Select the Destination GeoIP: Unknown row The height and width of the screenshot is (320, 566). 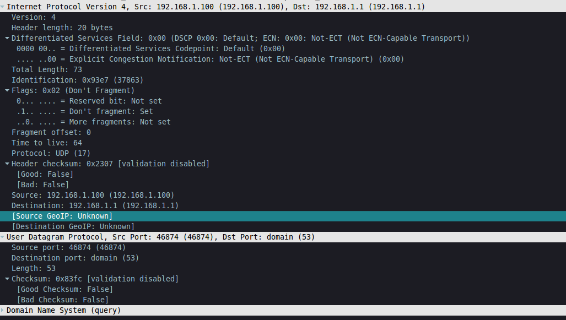coord(283,226)
